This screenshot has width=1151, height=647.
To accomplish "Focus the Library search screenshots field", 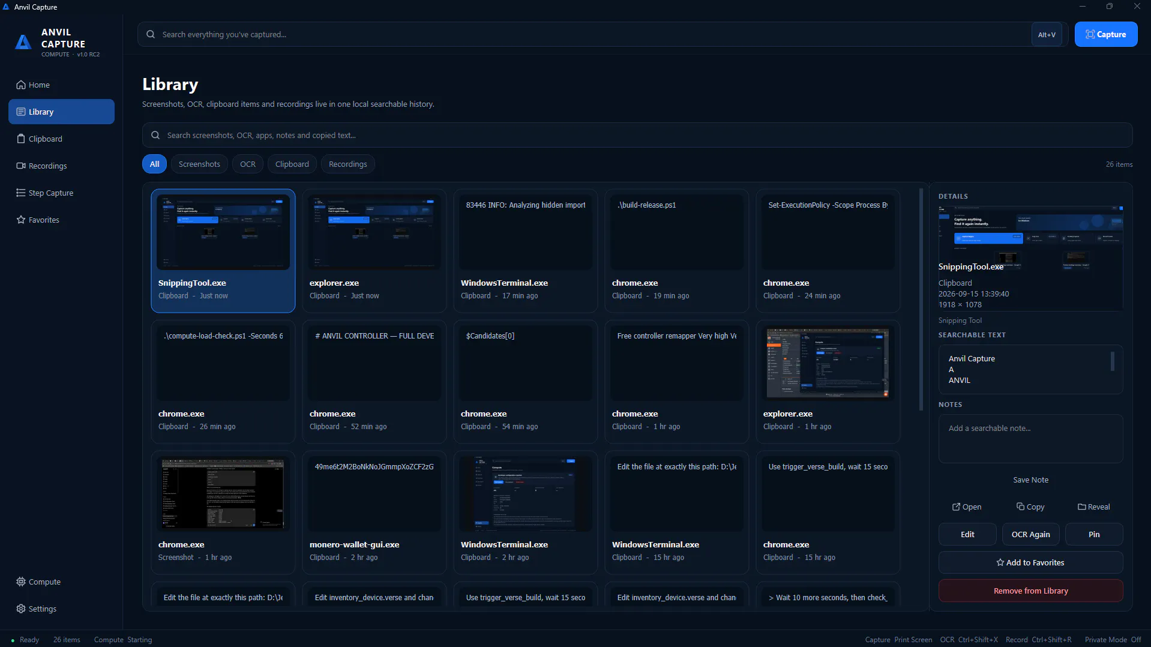I will point(637,135).
